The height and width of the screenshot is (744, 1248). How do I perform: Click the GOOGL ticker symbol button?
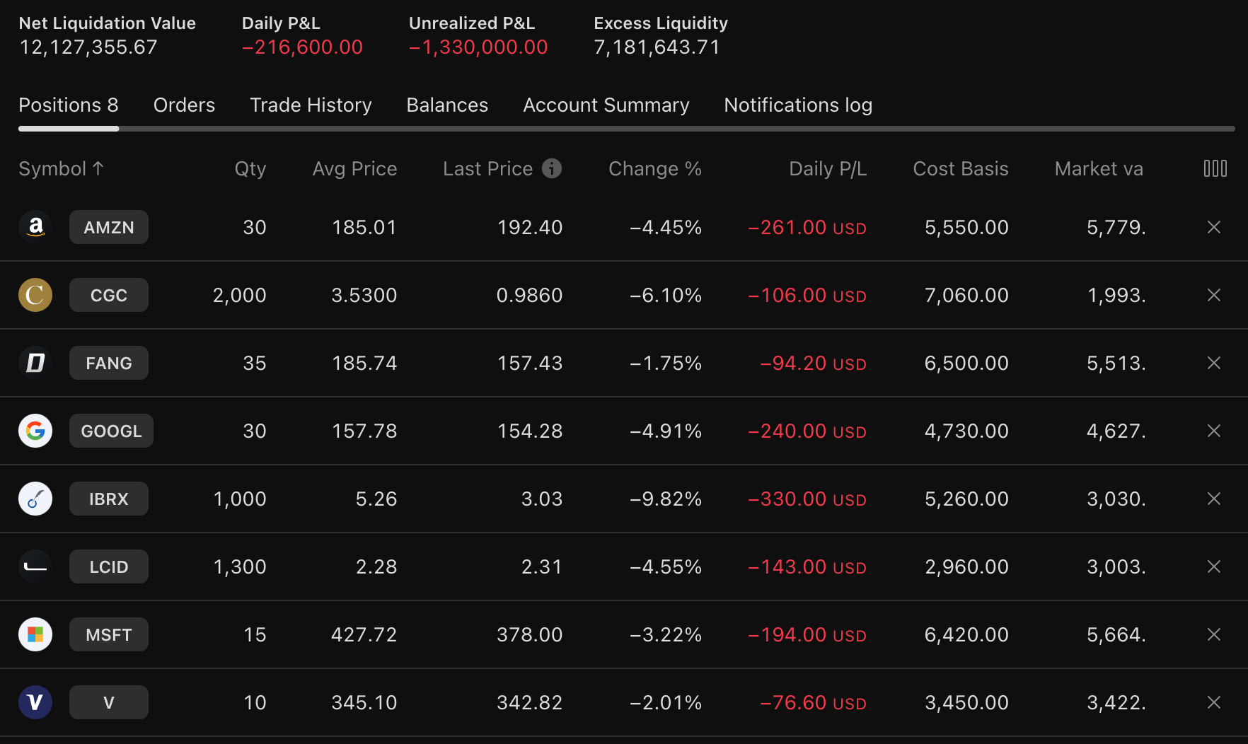point(111,431)
